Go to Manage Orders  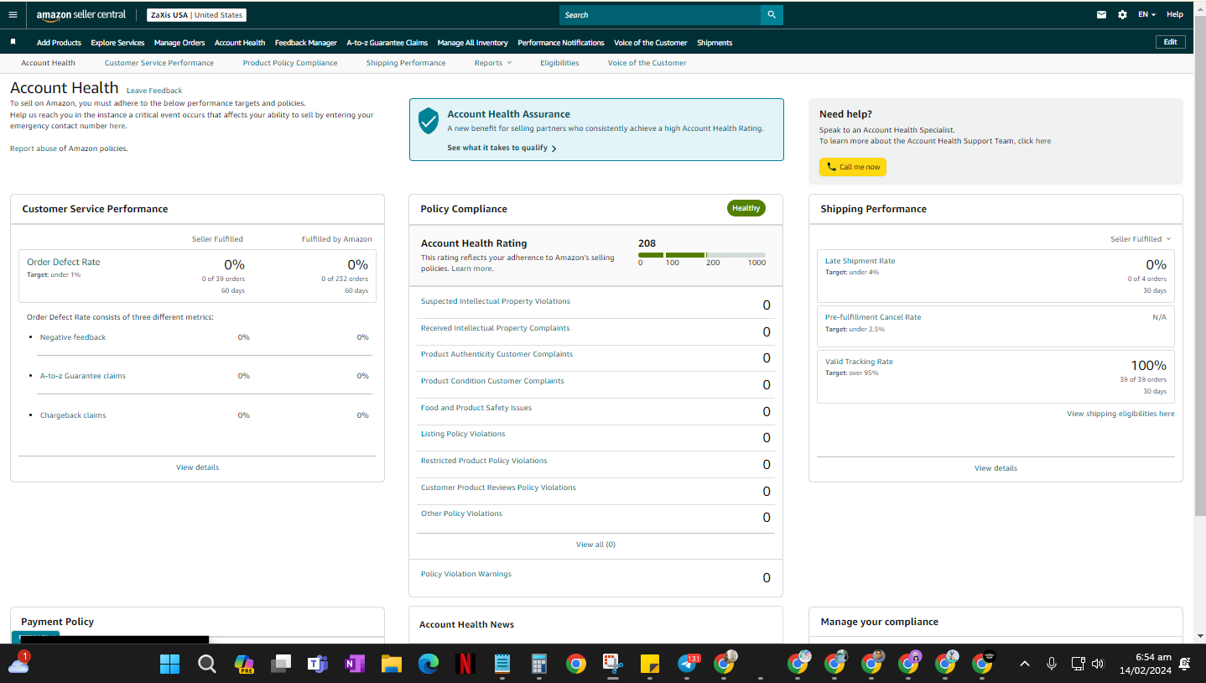[x=179, y=43]
